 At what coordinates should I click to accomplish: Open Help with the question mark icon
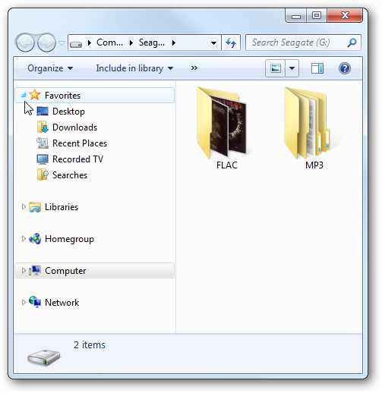pos(345,68)
